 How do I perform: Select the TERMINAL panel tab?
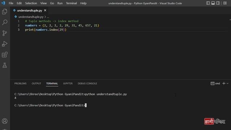pos(52,83)
